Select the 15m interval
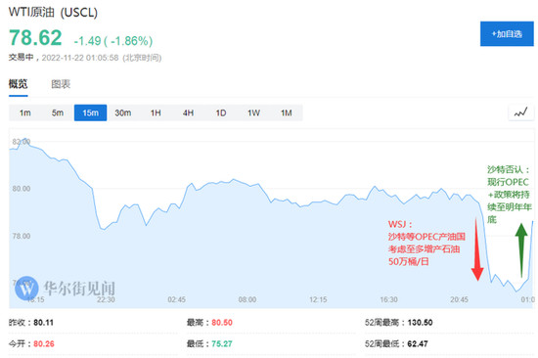The image size is (538, 358). (90, 112)
